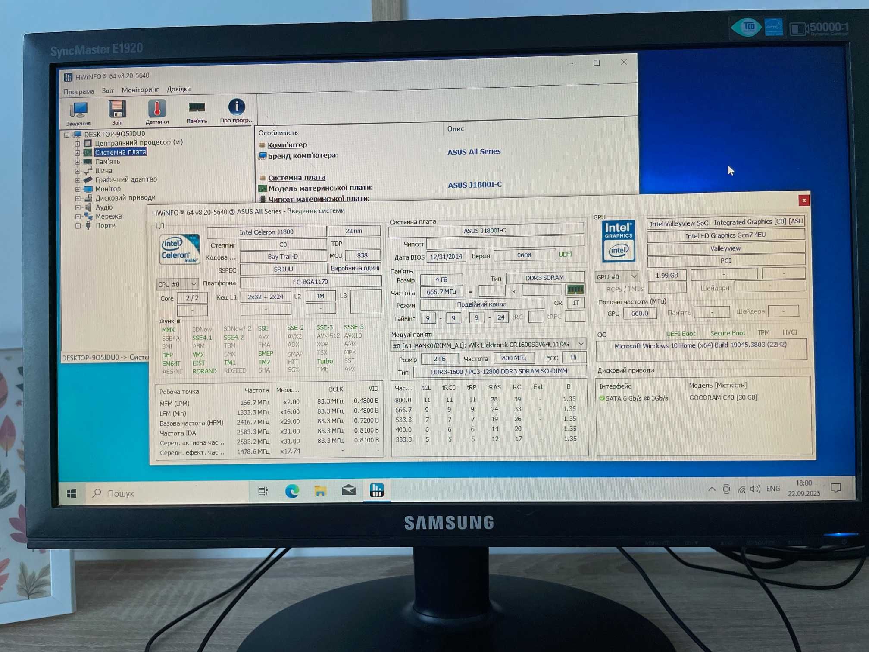Open the Wi-Fi network tray icon

(741, 489)
